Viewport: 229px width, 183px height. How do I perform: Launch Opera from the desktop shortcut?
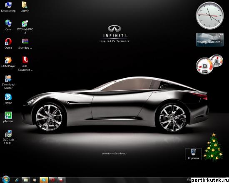pos(8,44)
